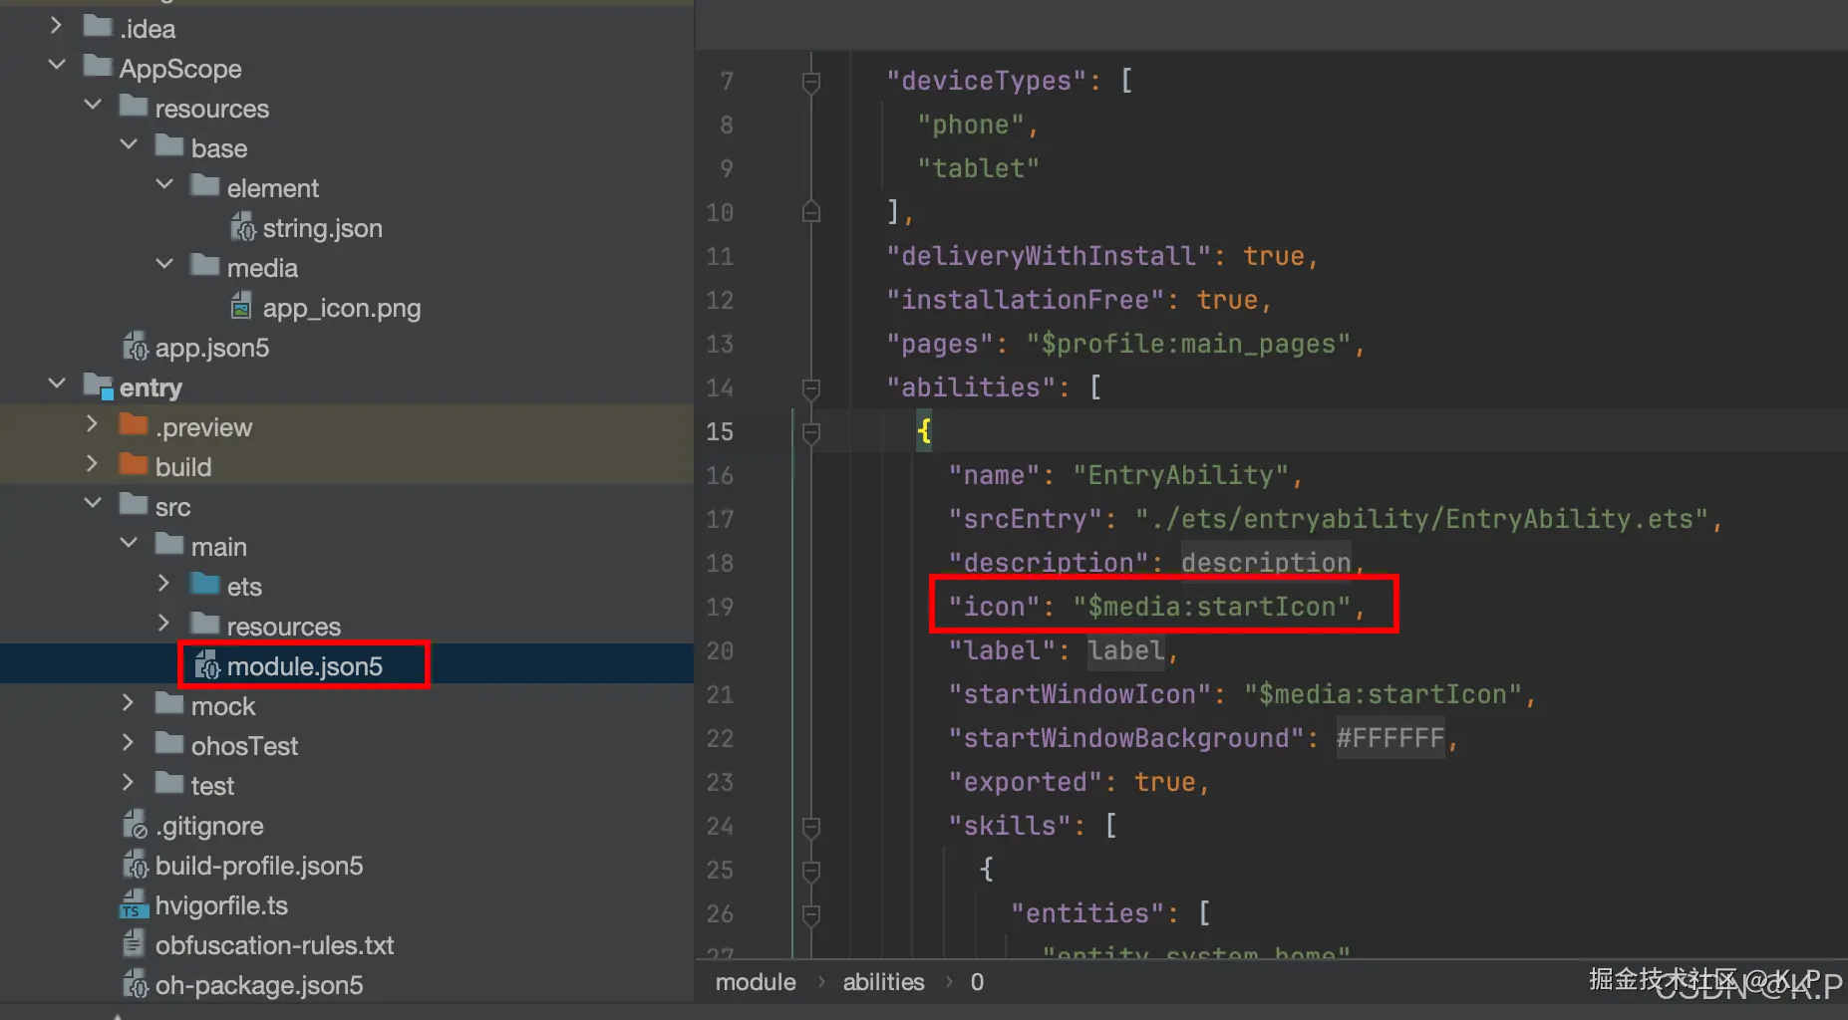The image size is (1848, 1020).
Task: Collapse the AppScope folder chevron
Action: click(x=57, y=66)
